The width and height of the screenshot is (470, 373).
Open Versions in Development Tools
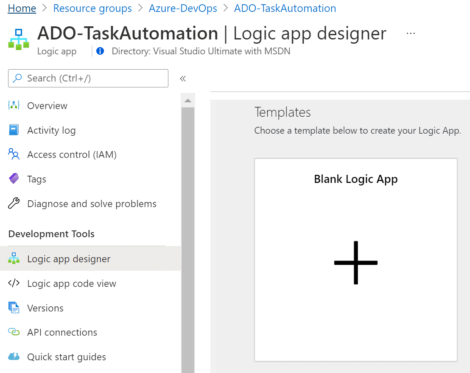tap(90, 308)
